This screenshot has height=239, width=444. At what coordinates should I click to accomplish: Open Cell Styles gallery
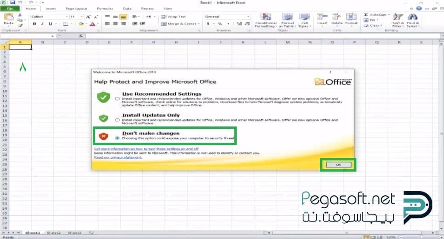305,20
